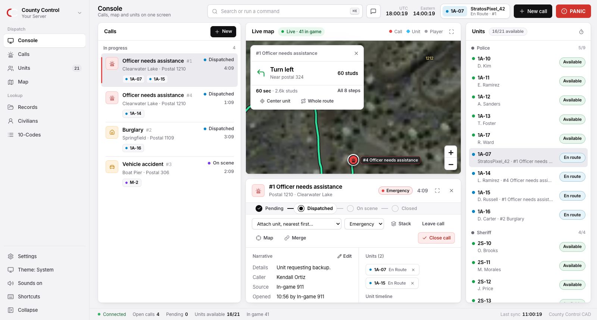This screenshot has width=597, height=320.
Task: Open the 1A-07 active unit selector
Action: pos(475,11)
